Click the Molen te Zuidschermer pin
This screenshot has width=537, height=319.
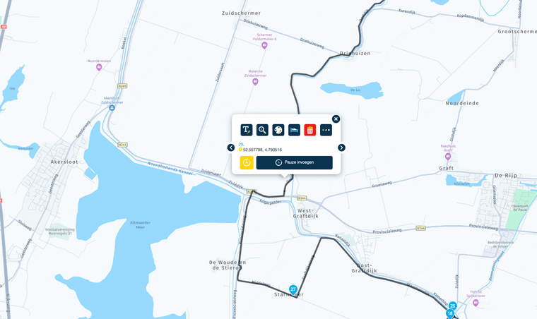click(x=255, y=81)
